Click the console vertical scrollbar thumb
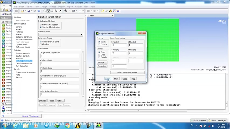This screenshot has width=230, height=129. [227, 104]
